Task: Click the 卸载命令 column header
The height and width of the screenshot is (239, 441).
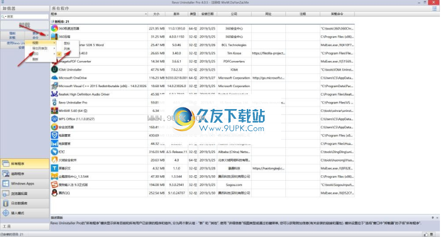Action: 337,14
